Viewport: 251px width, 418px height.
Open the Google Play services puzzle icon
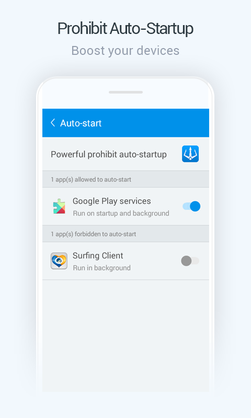point(59,206)
